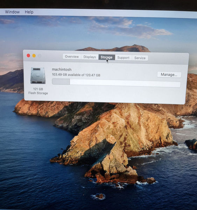
Task: Click the white free portion of storage bar
Action: click(x=125, y=83)
